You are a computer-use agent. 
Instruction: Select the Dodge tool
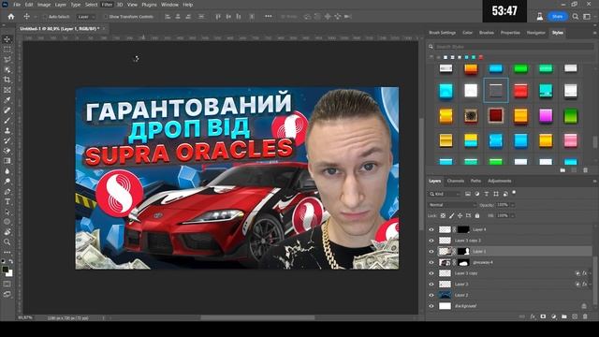tap(7, 181)
